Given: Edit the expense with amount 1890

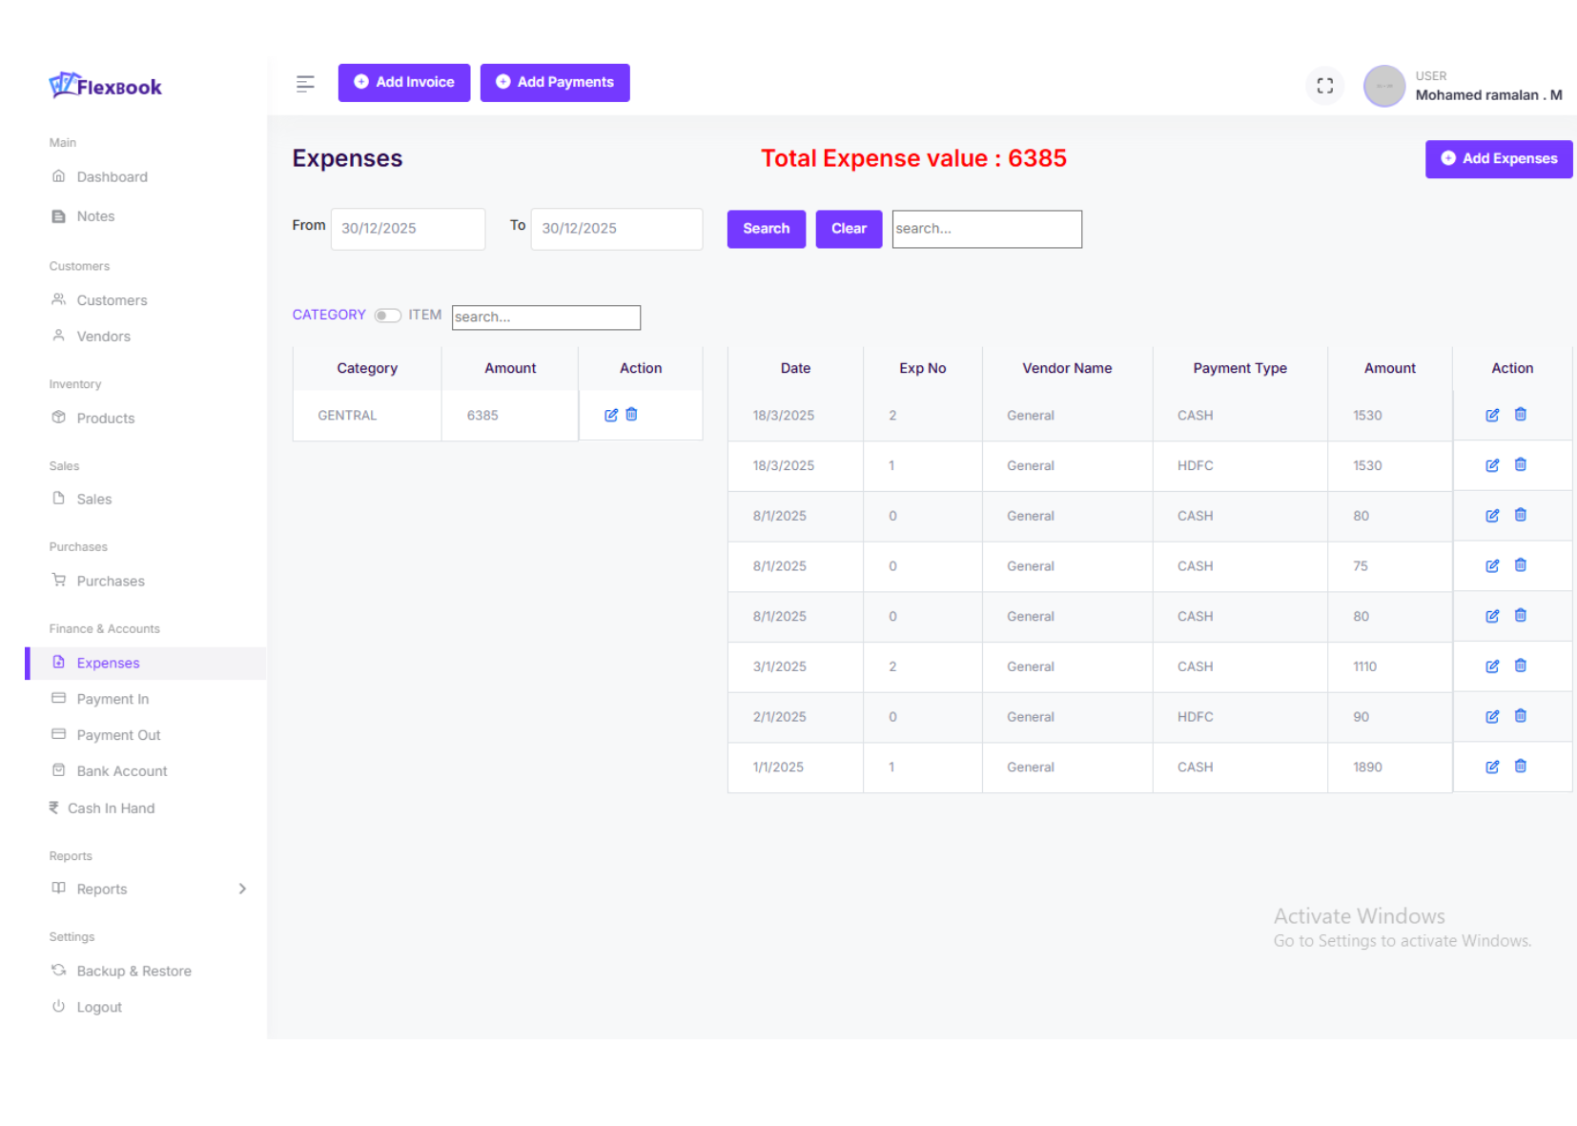Looking at the screenshot, I should pos(1492,767).
